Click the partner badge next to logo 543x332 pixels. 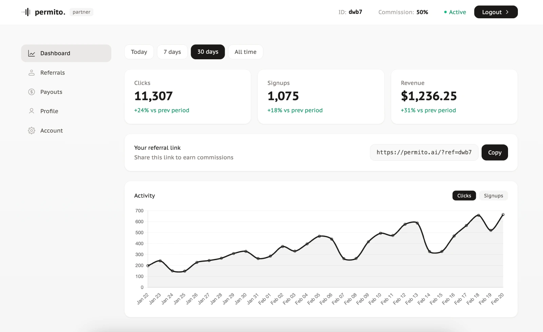point(81,12)
